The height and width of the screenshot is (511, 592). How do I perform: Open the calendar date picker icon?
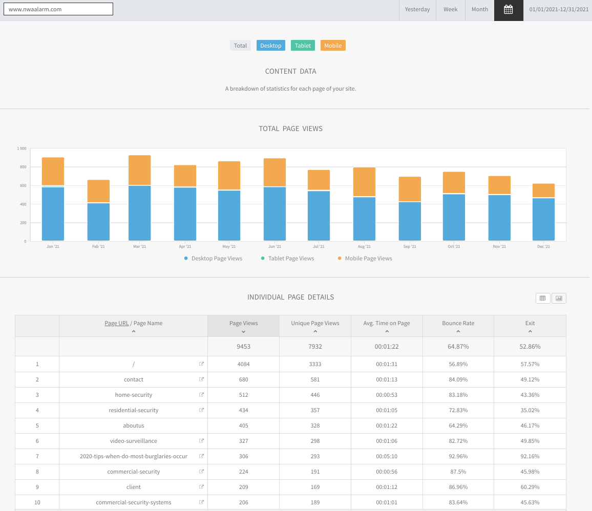click(x=508, y=10)
